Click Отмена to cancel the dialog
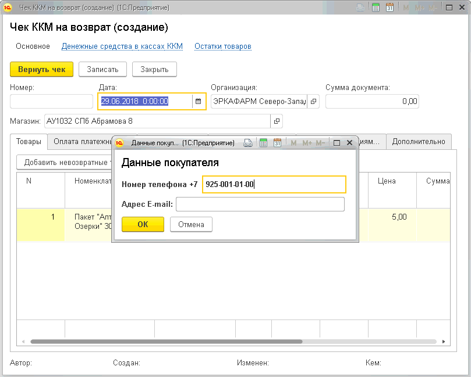471x377 pixels. click(191, 224)
